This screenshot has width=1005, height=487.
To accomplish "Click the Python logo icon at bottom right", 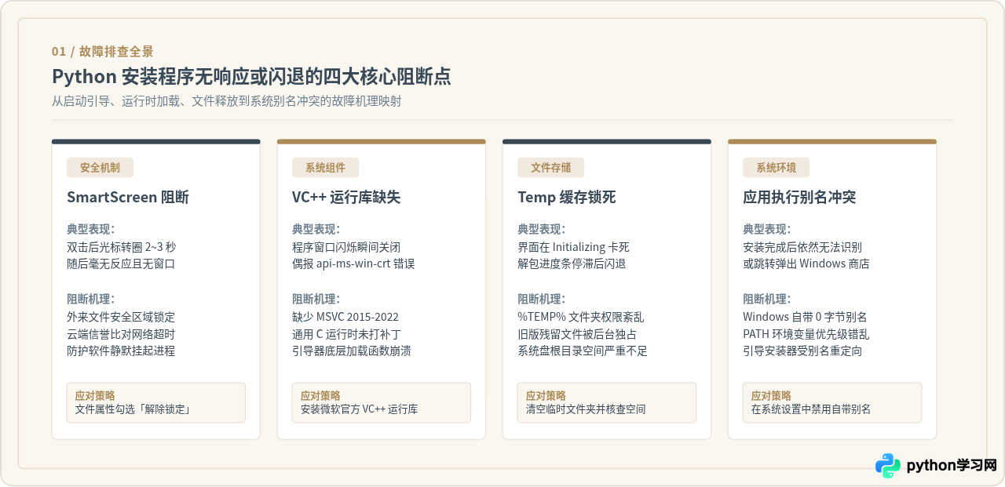I will [888, 466].
